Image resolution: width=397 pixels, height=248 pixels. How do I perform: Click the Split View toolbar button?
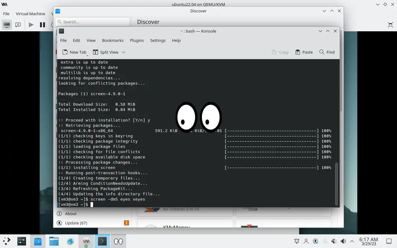(x=105, y=52)
